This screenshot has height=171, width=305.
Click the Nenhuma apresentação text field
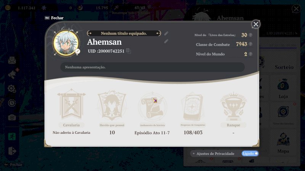[152, 67]
